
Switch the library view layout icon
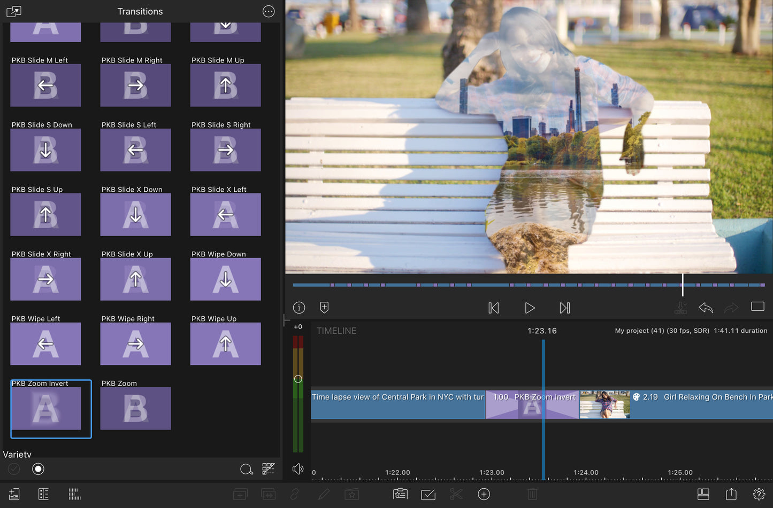tap(269, 469)
